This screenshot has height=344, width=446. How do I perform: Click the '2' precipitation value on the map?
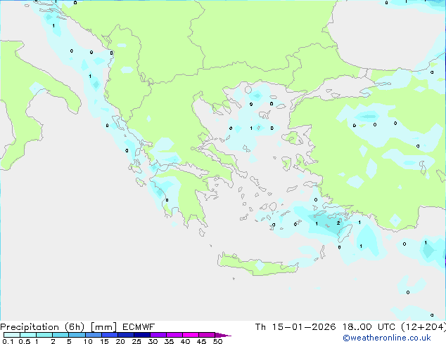pyautogui.click(x=338, y=223)
